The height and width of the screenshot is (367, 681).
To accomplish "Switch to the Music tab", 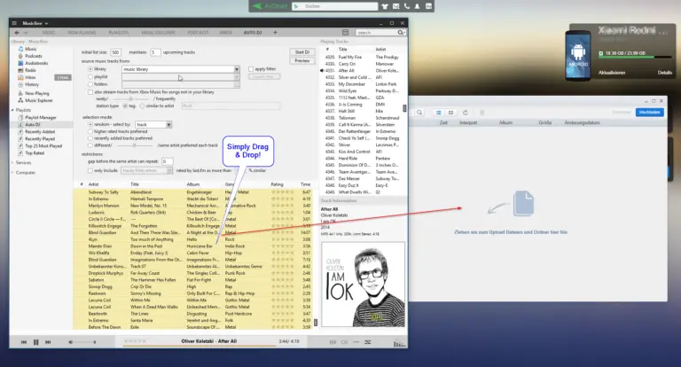I will 49,33.
